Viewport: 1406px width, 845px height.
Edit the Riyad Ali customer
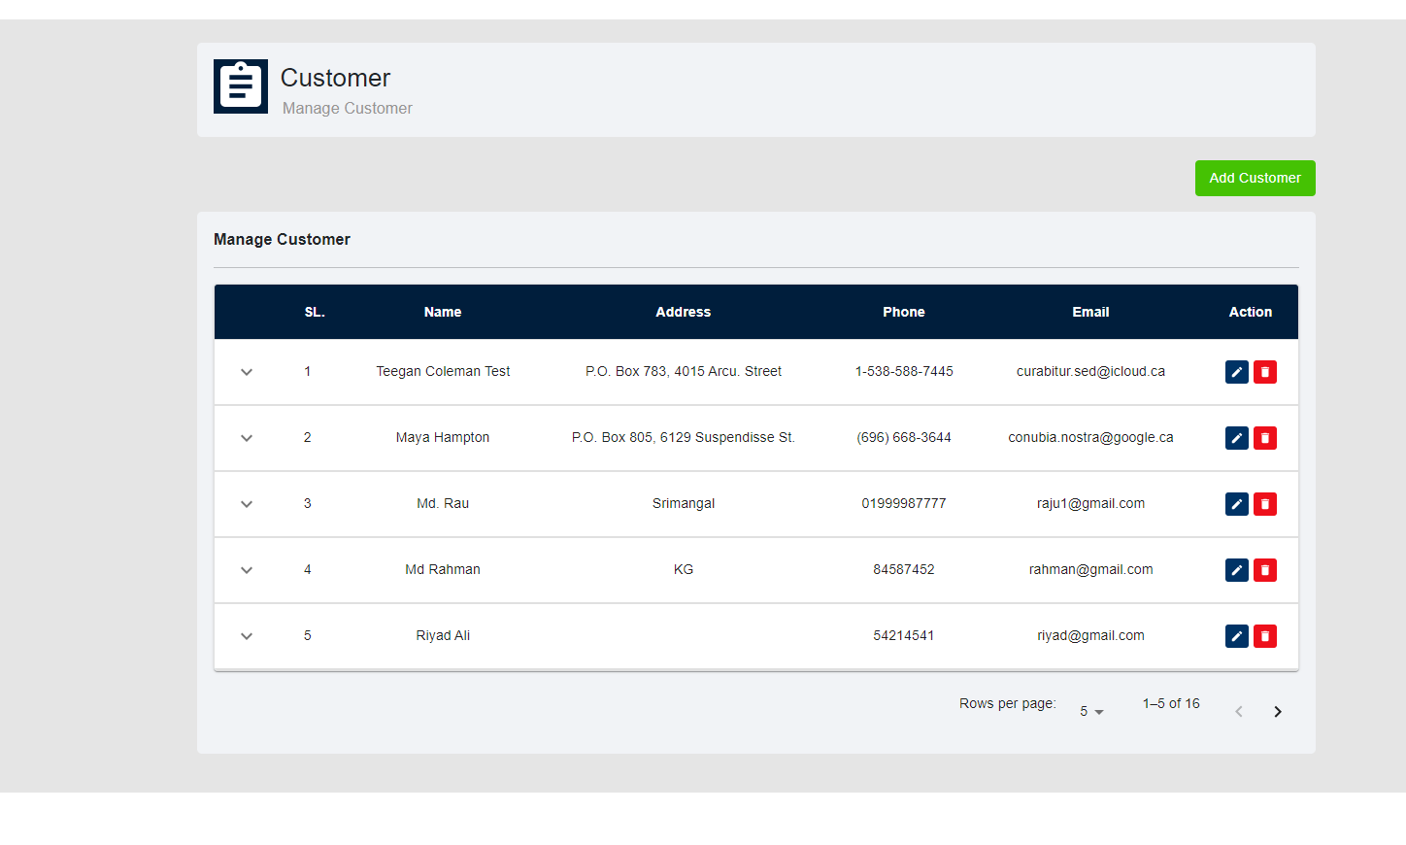coord(1236,636)
